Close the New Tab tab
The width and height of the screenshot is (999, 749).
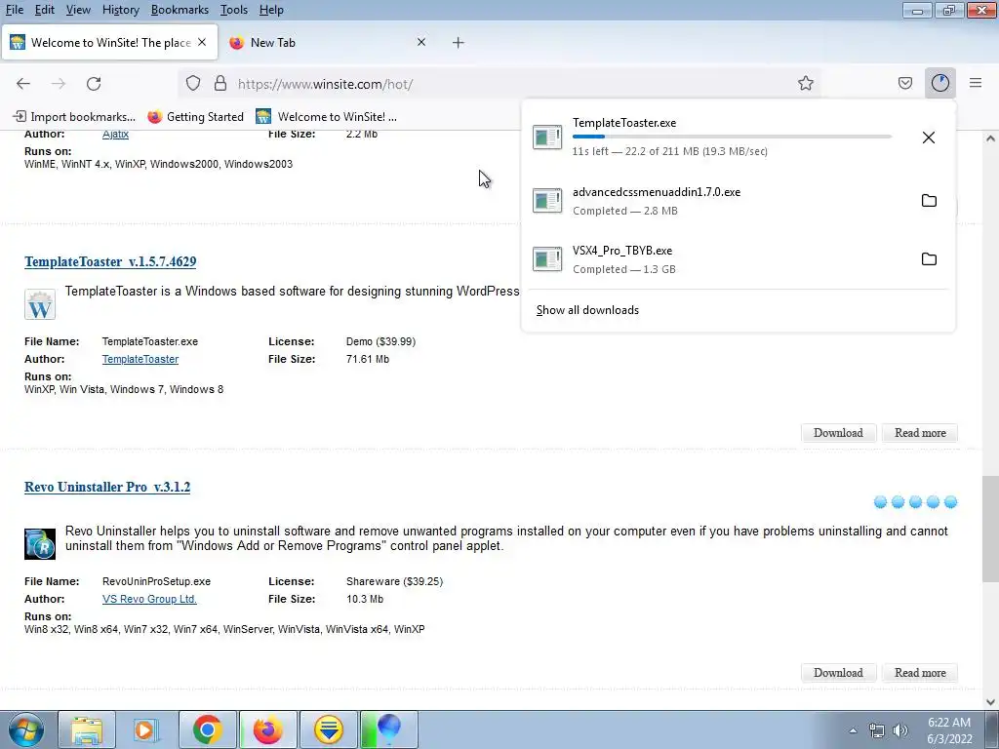pyautogui.click(x=421, y=42)
